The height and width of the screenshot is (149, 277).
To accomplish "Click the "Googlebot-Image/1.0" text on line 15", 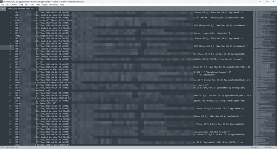I will [x=219, y=72].
